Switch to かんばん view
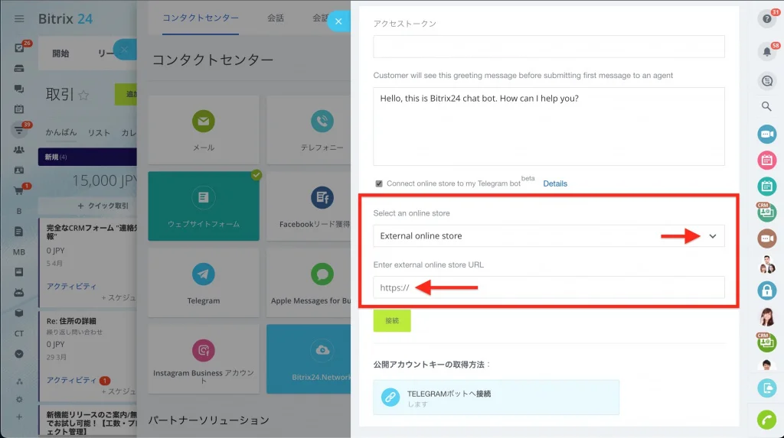The width and height of the screenshot is (784, 438). point(61,132)
